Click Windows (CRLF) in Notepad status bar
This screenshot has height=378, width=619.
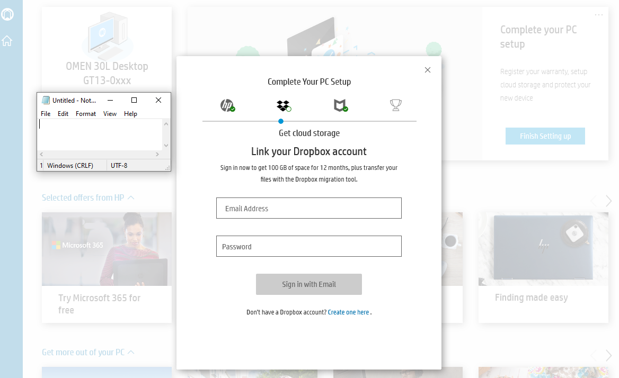click(70, 166)
